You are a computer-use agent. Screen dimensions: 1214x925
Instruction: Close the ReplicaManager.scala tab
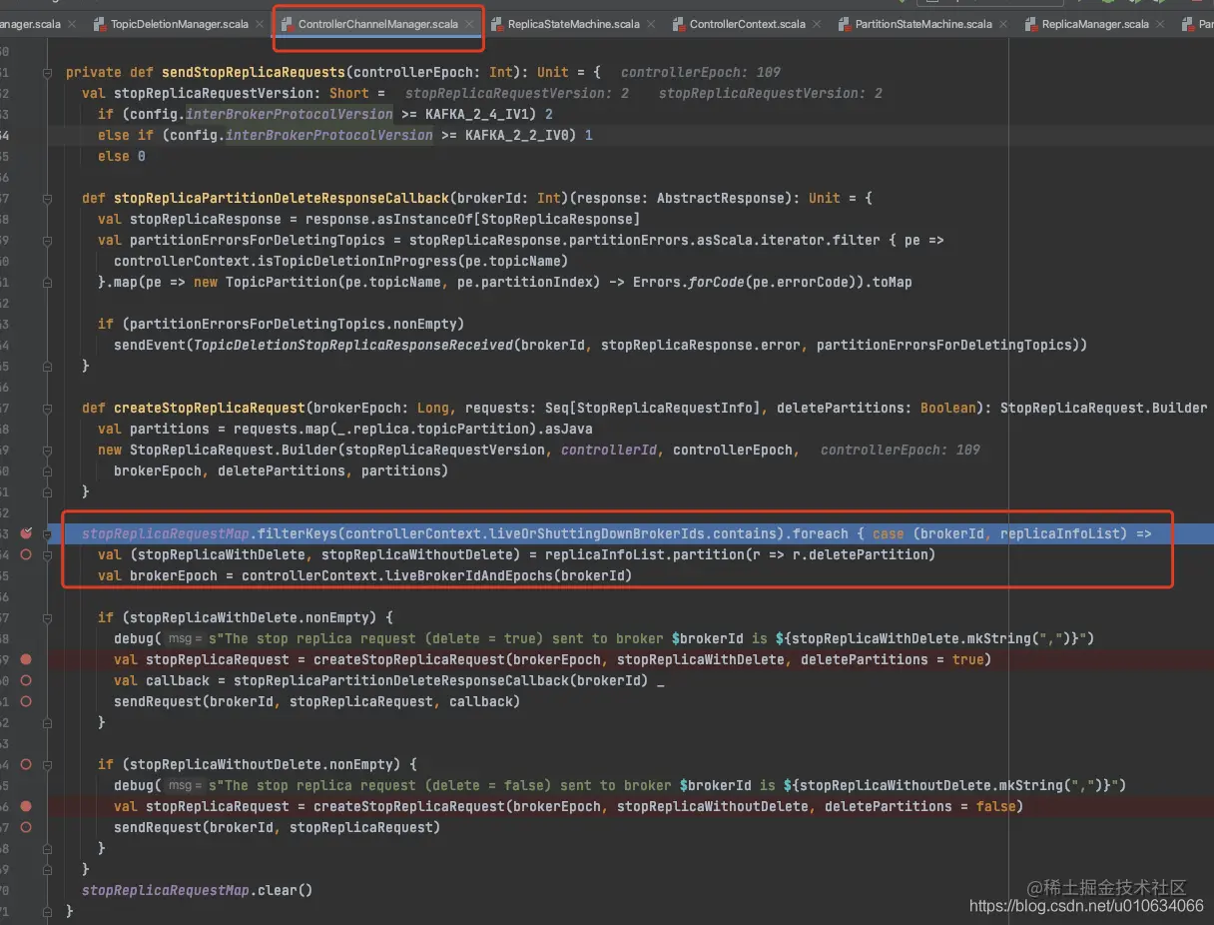(1159, 24)
